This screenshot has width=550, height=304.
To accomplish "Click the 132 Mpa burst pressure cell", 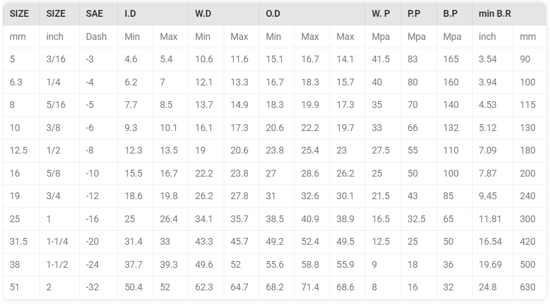I will [454, 128].
